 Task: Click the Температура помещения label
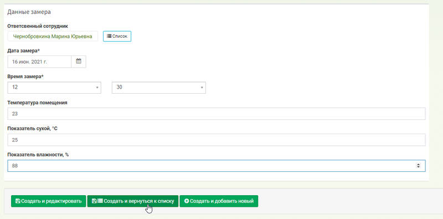(x=37, y=103)
